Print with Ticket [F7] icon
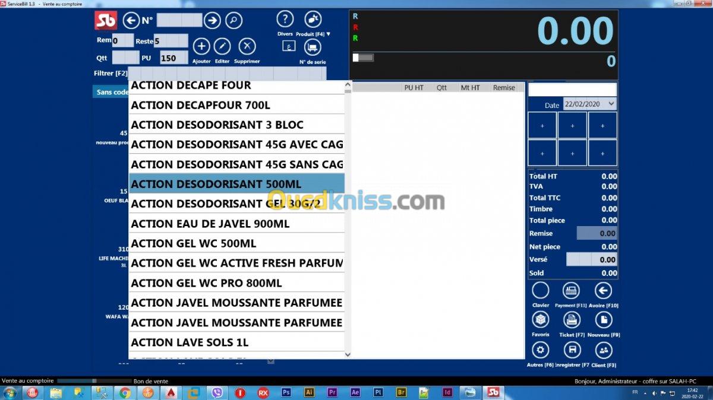 pyautogui.click(x=572, y=320)
